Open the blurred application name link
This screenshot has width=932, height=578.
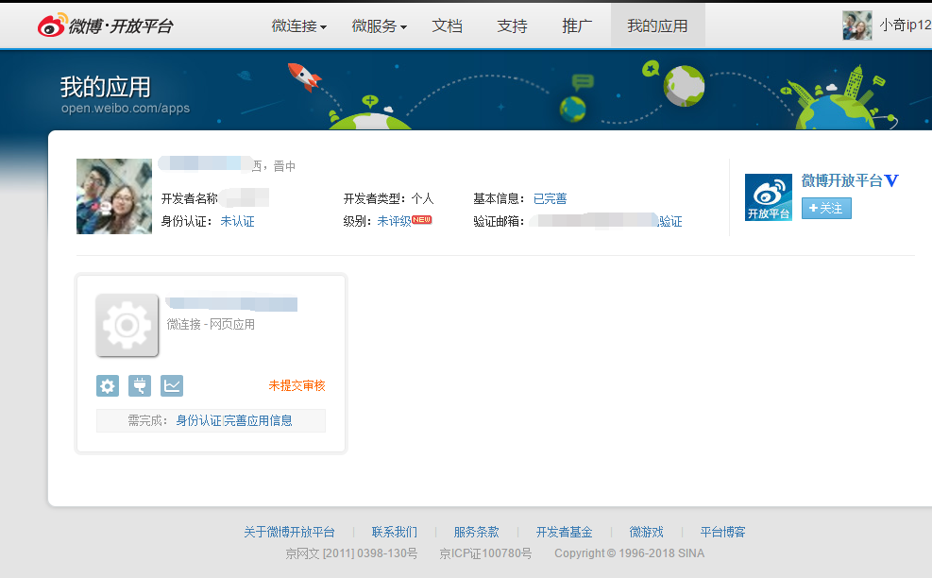(x=231, y=304)
